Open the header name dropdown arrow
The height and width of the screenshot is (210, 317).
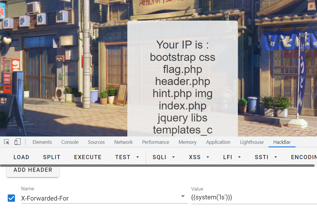pos(183,196)
